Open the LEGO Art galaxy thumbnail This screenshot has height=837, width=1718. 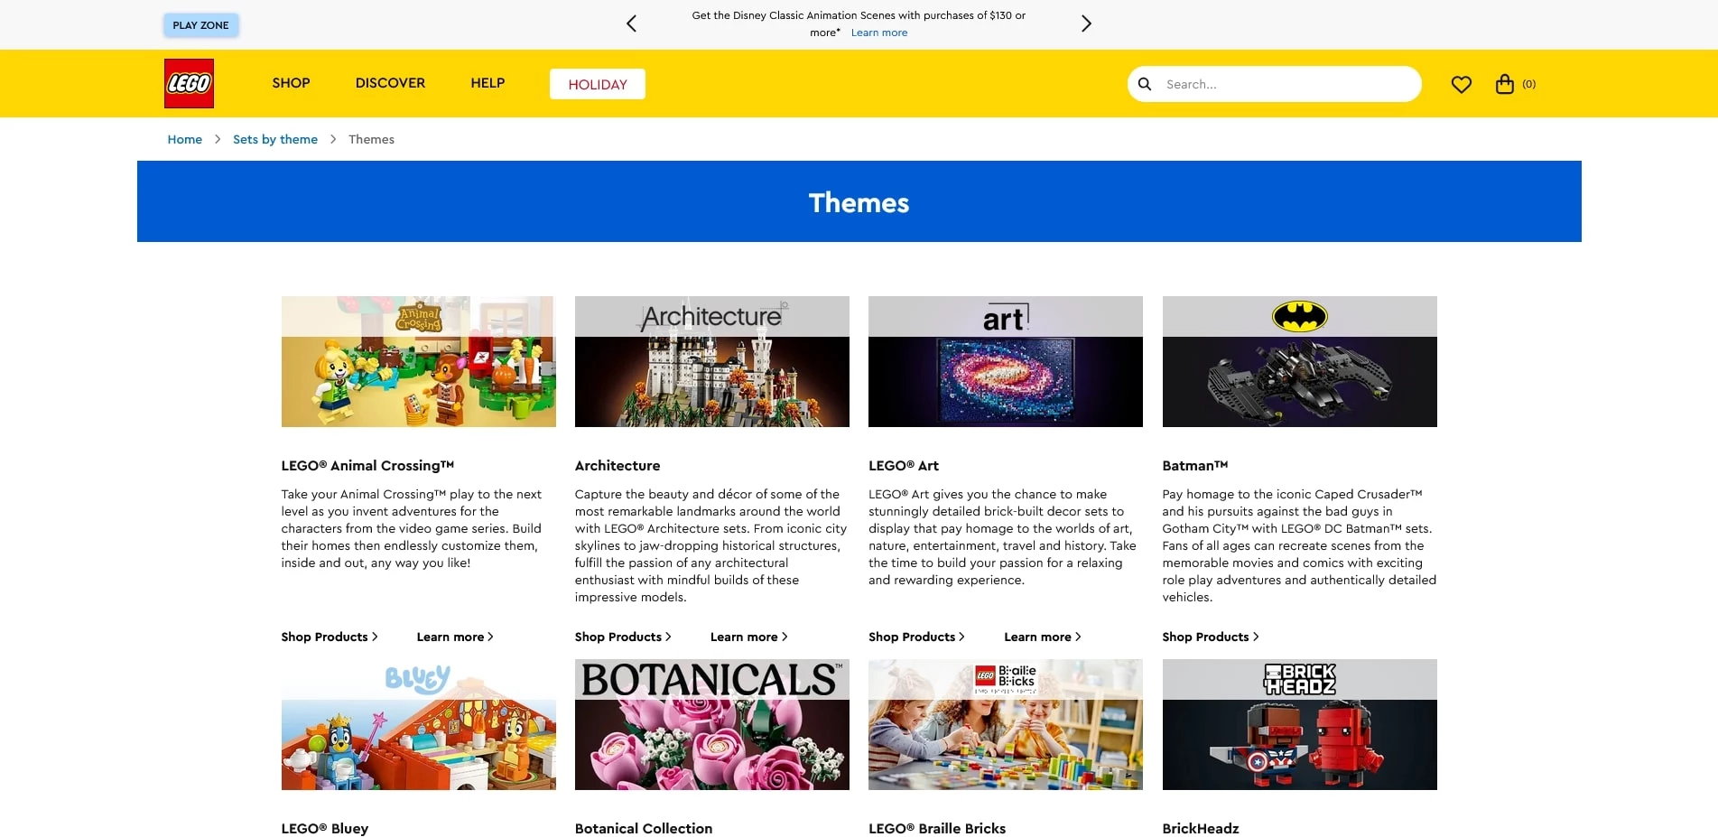[1005, 361]
